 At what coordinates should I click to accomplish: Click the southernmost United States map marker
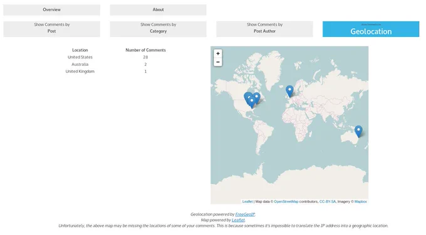252,102
